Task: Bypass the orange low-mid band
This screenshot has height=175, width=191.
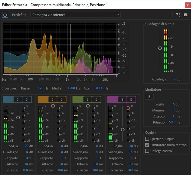Action: click(x=61, y=99)
